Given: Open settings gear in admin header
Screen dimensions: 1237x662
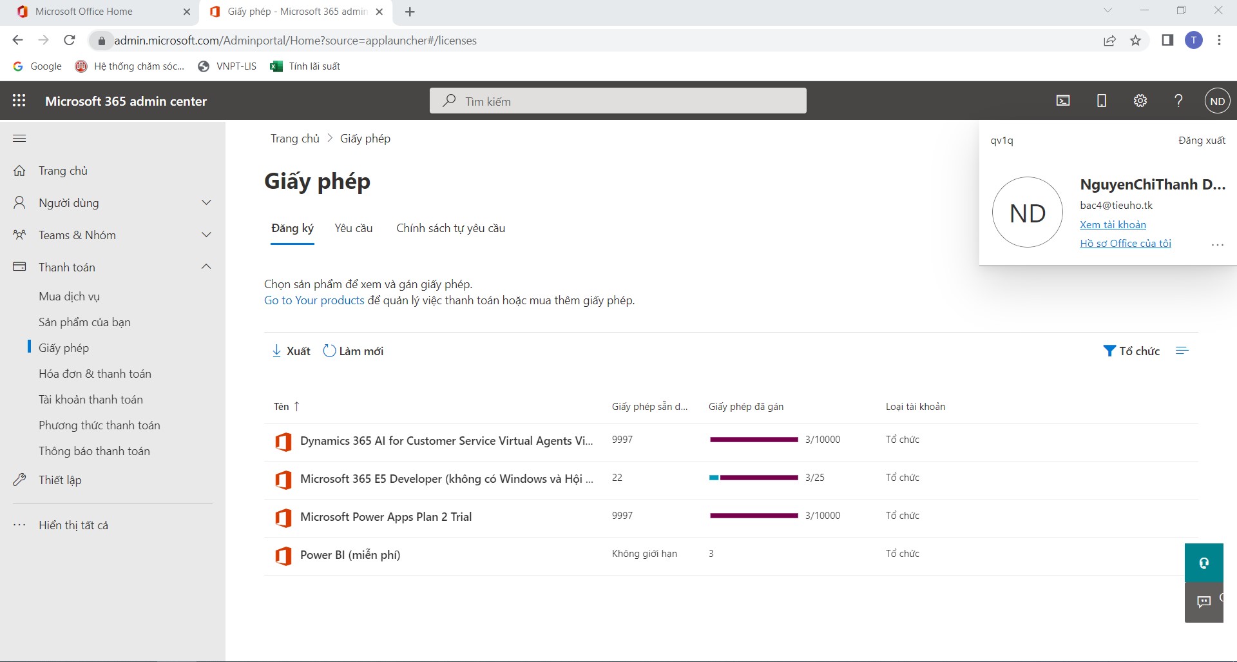Looking at the screenshot, I should [1140, 101].
